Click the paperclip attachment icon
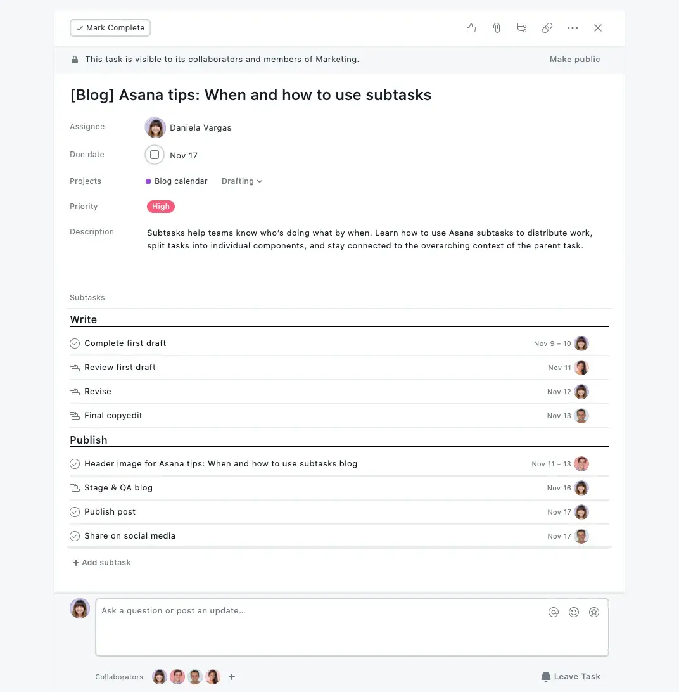 497,28
